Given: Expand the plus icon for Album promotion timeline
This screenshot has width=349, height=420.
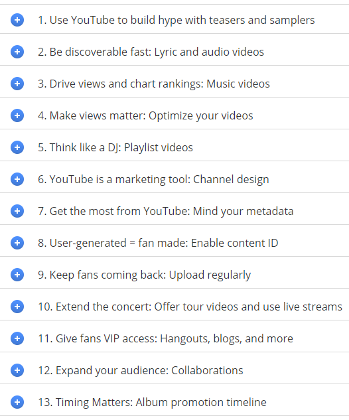Looking at the screenshot, I should (17, 402).
